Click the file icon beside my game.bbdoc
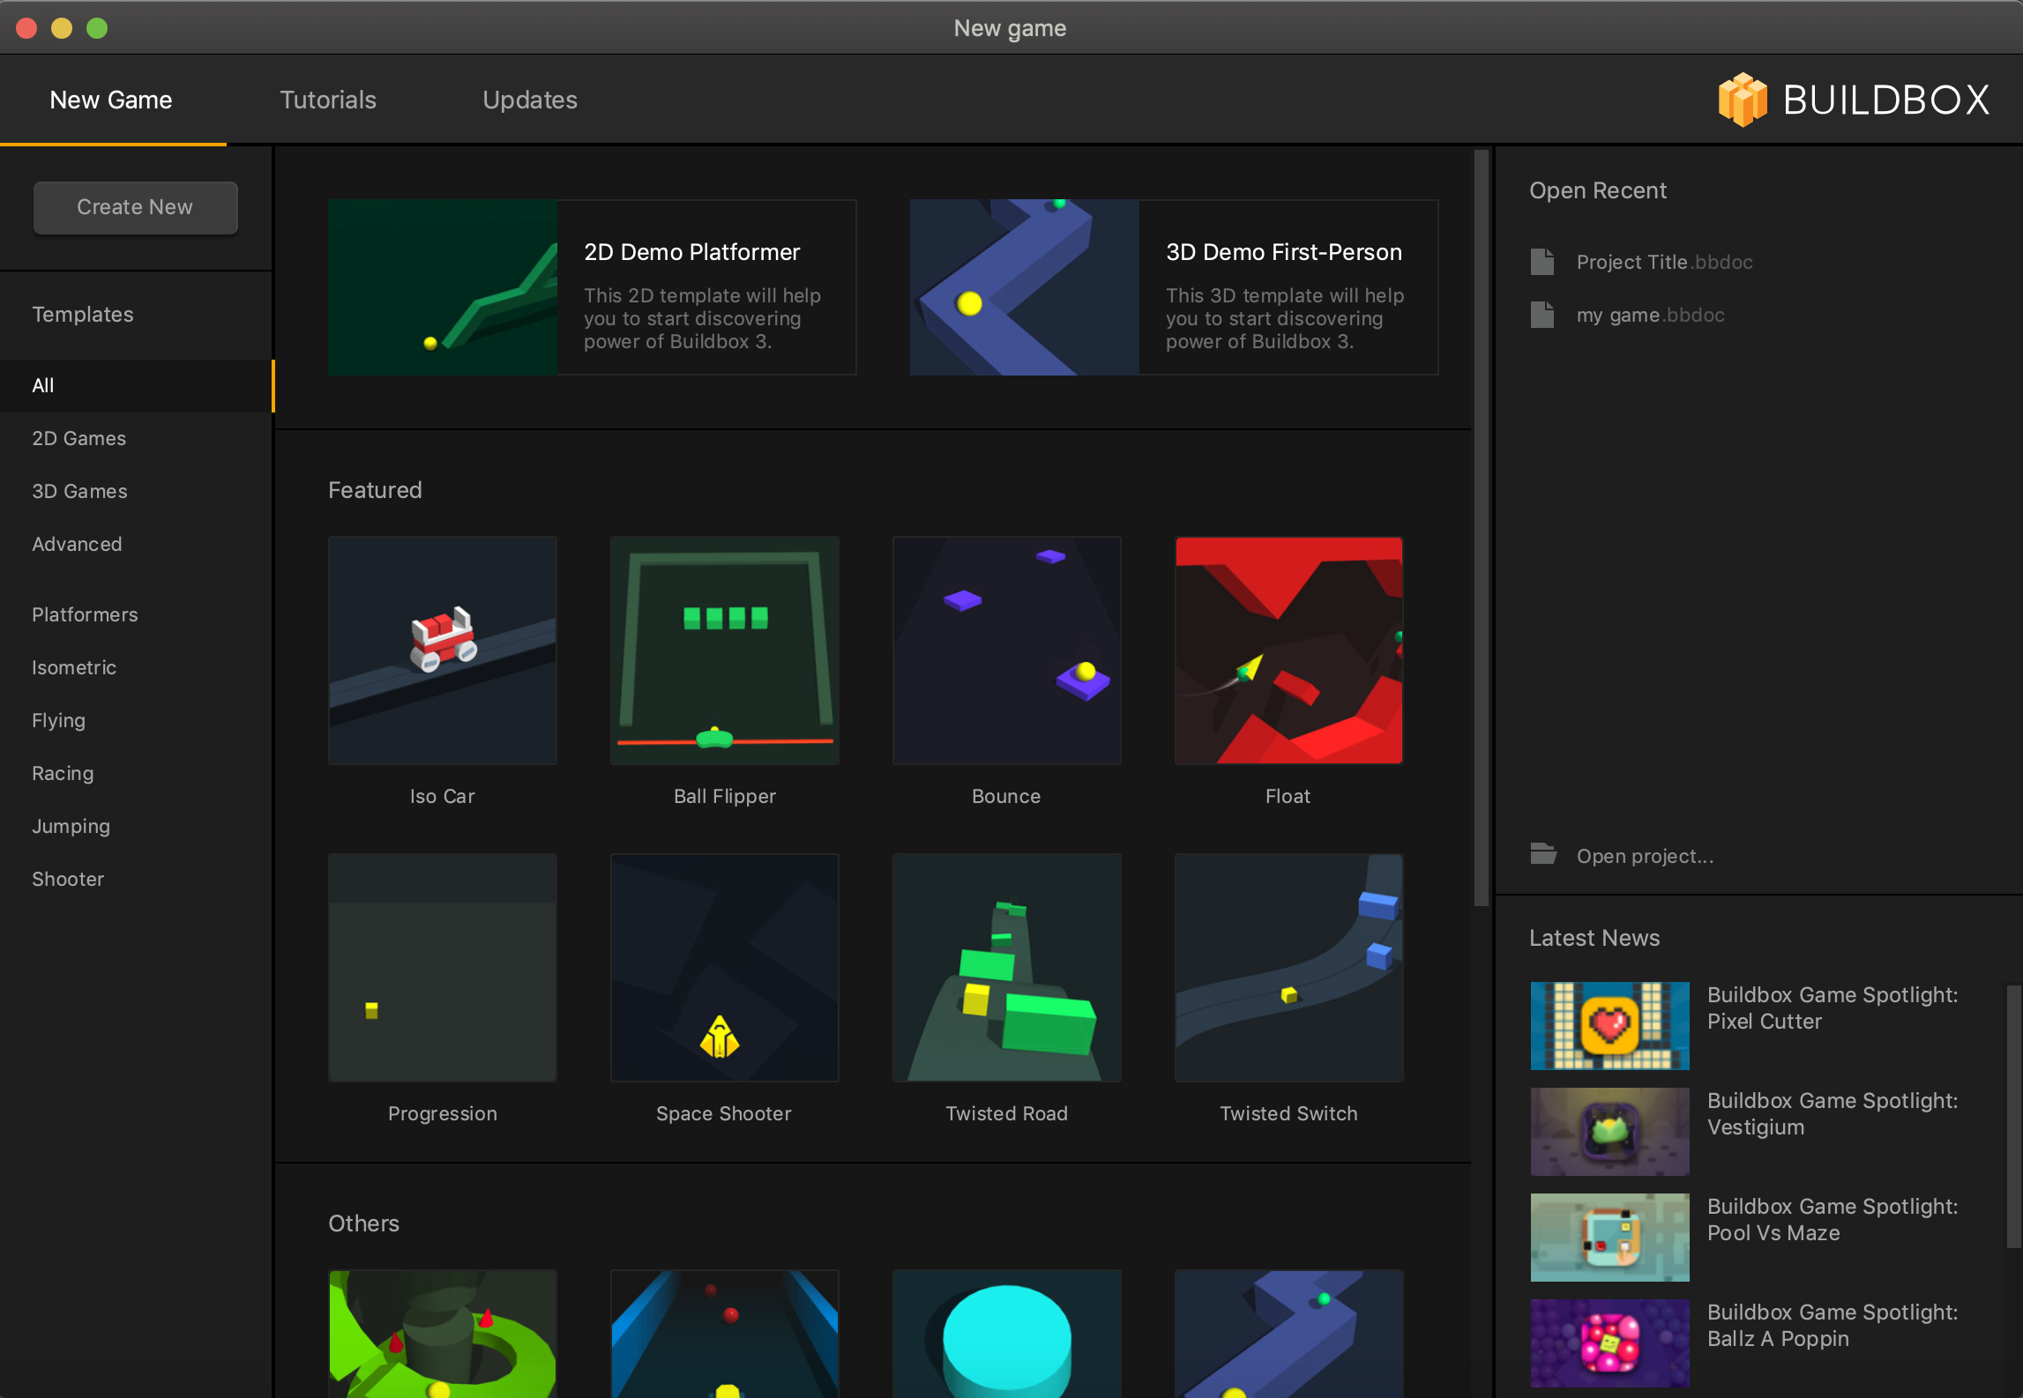Image resolution: width=2023 pixels, height=1398 pixels. click(x=1542, y=315)
